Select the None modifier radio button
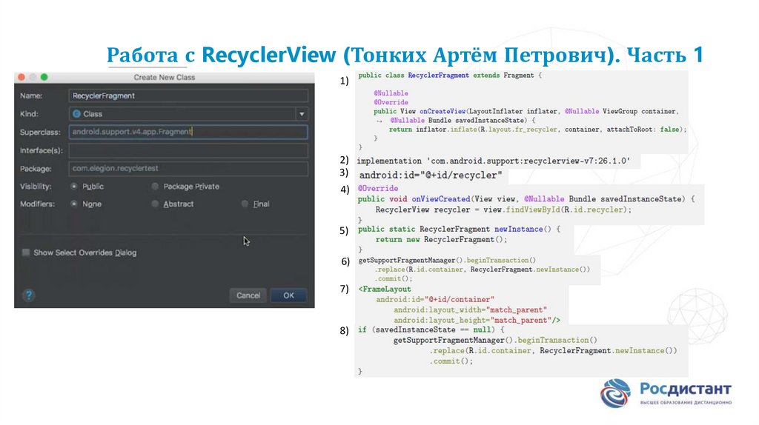This screenshot has width=759, height=425. click(x=74, y=204)
